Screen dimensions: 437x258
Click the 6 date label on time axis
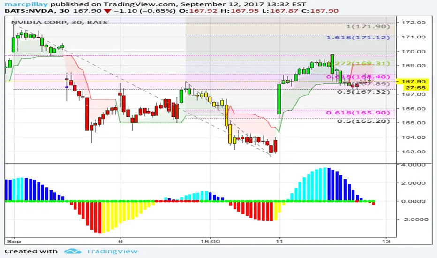(120, 241)
